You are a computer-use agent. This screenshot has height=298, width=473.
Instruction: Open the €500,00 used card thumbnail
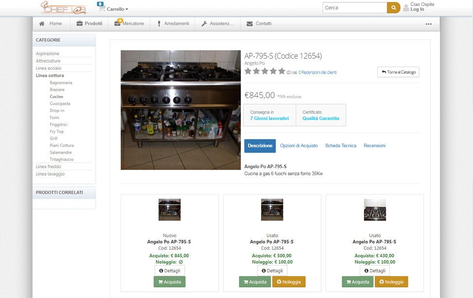pyautogui.click(x=272, y=210)
